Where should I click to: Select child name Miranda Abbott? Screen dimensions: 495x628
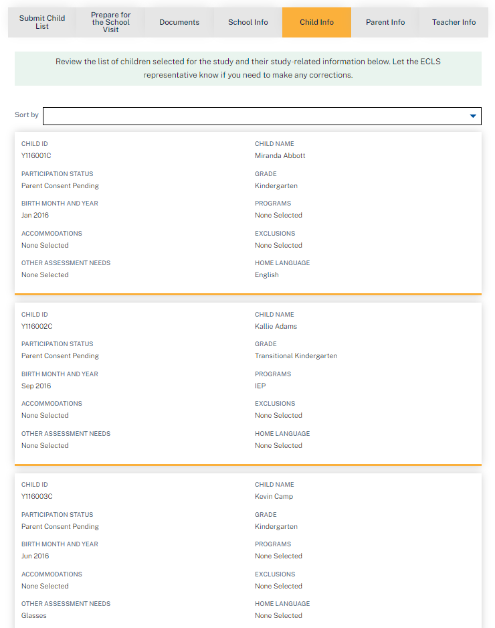(x=280, y=156)
